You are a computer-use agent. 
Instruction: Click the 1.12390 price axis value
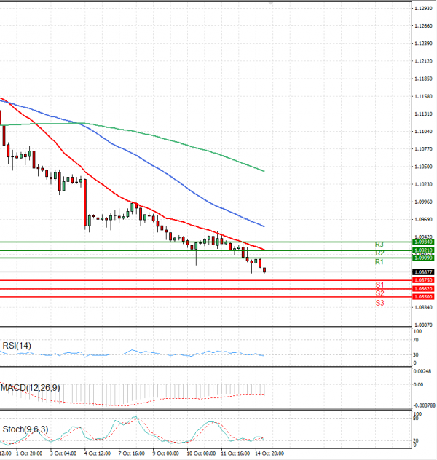click(x=423, y=44)
